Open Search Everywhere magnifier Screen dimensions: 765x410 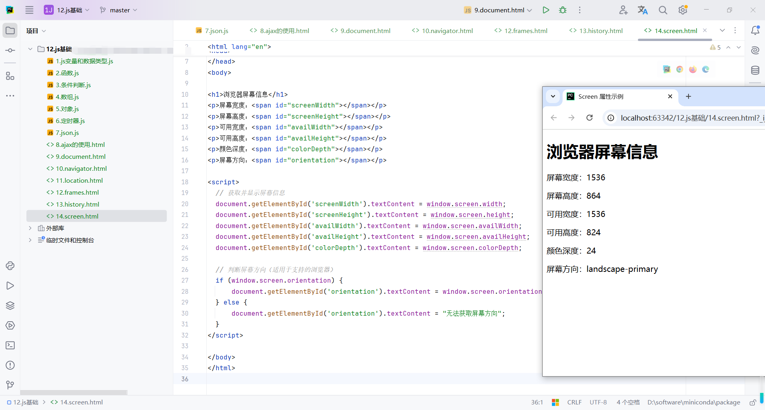(663, 10)
